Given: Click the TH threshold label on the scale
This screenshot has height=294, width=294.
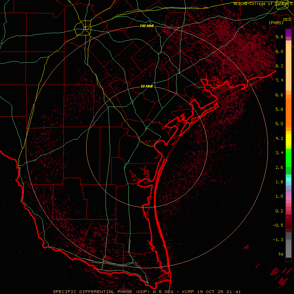Looking at the screenshot, I should point(281,254).
